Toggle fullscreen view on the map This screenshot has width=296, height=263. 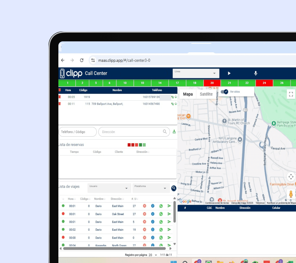pyautogui.click(x=291, y=94)
